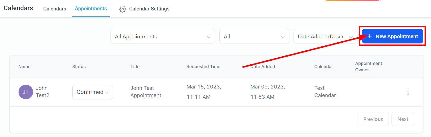
Task: Click the Status column header
Action: click(79, 66)
